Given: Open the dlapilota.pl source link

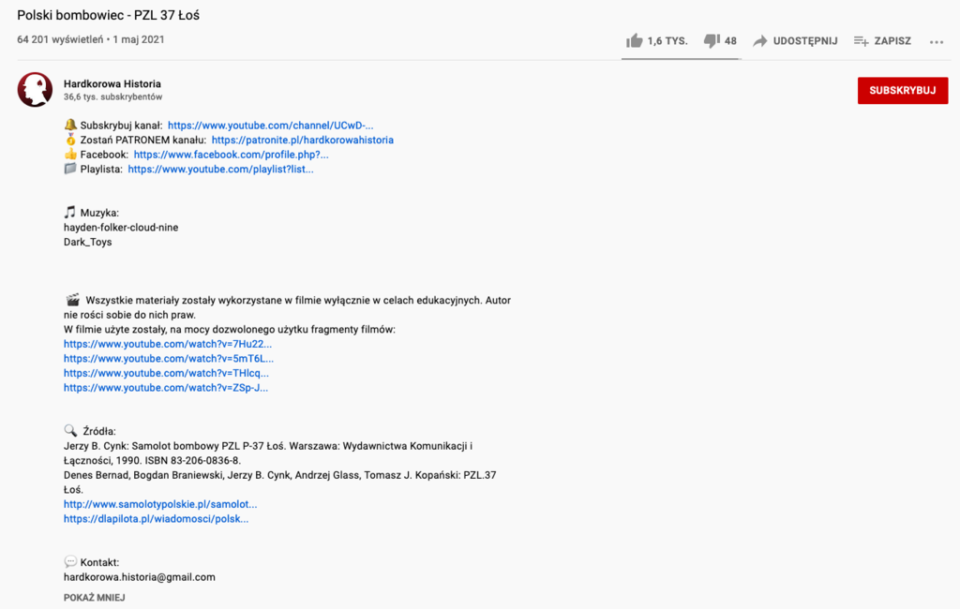Looking at the screenshot, I should point(156,519).
